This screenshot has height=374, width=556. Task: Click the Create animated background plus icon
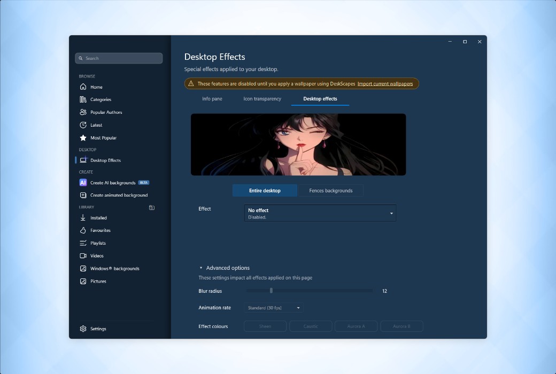[x=83, y=196]
